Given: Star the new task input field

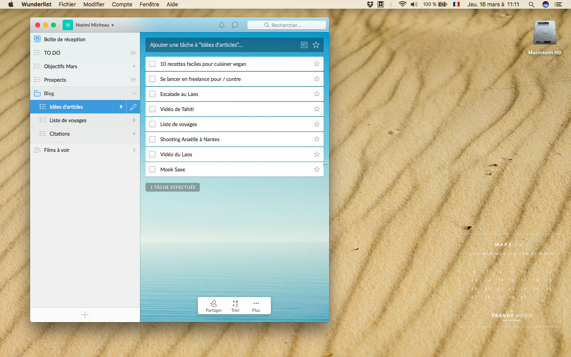Looking at the screenshot, I should 316,45.
